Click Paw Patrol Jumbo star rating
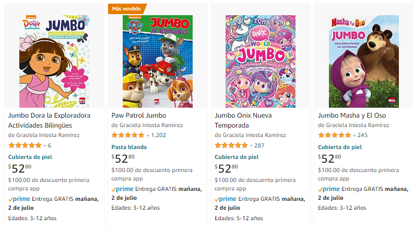This screenshot has height=228, width=413. pyautogui.click(x=127, y=135)
